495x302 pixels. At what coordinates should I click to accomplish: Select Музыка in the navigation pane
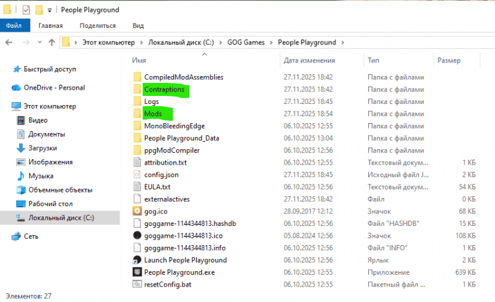pos(41,176)
